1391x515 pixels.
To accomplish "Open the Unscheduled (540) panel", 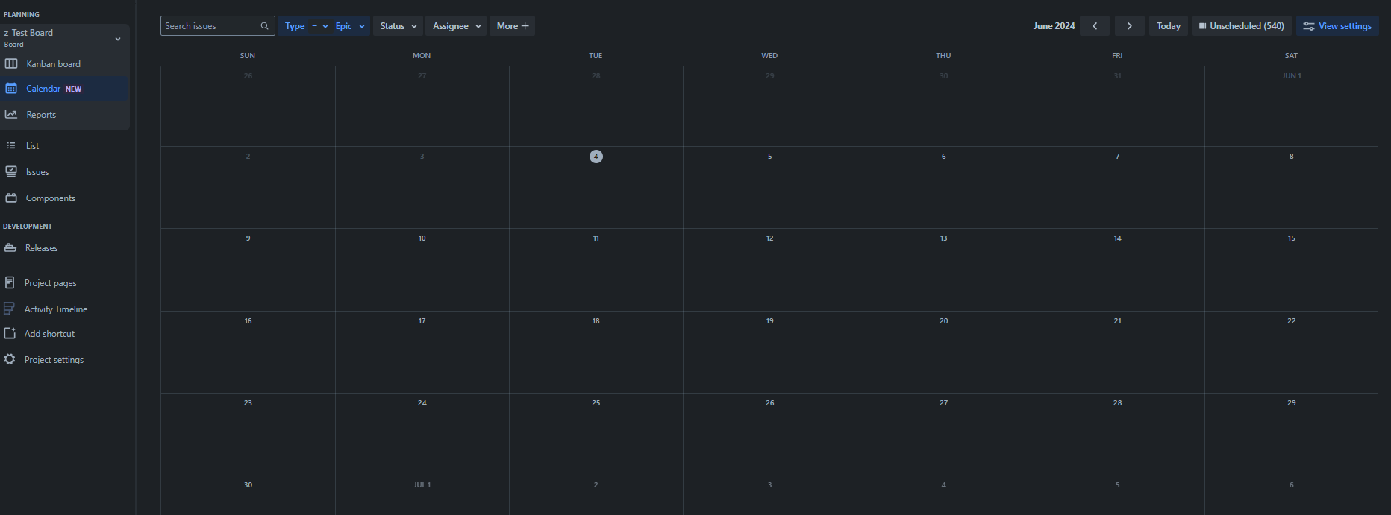I will tap(1242, 26).
